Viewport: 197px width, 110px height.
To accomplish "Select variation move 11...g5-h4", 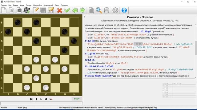I will pos(98,57).
